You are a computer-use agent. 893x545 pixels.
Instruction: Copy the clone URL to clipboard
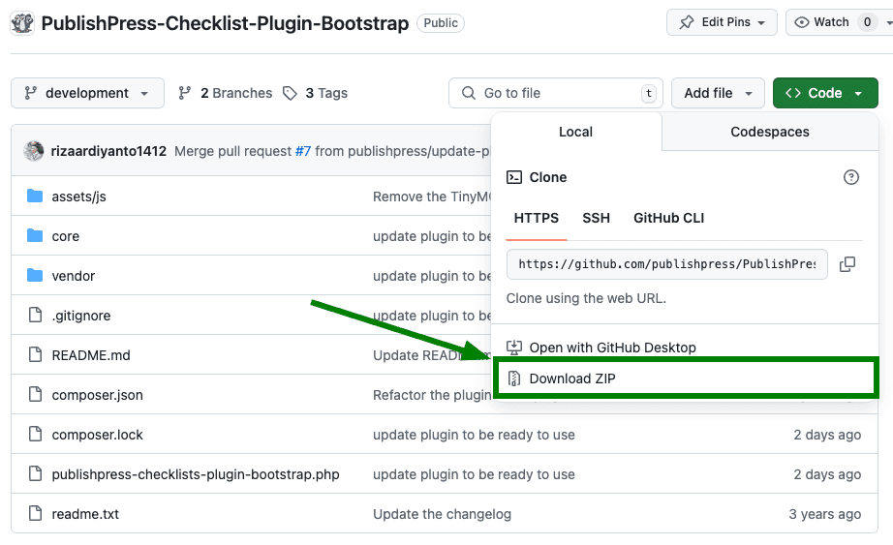(847, 264)
